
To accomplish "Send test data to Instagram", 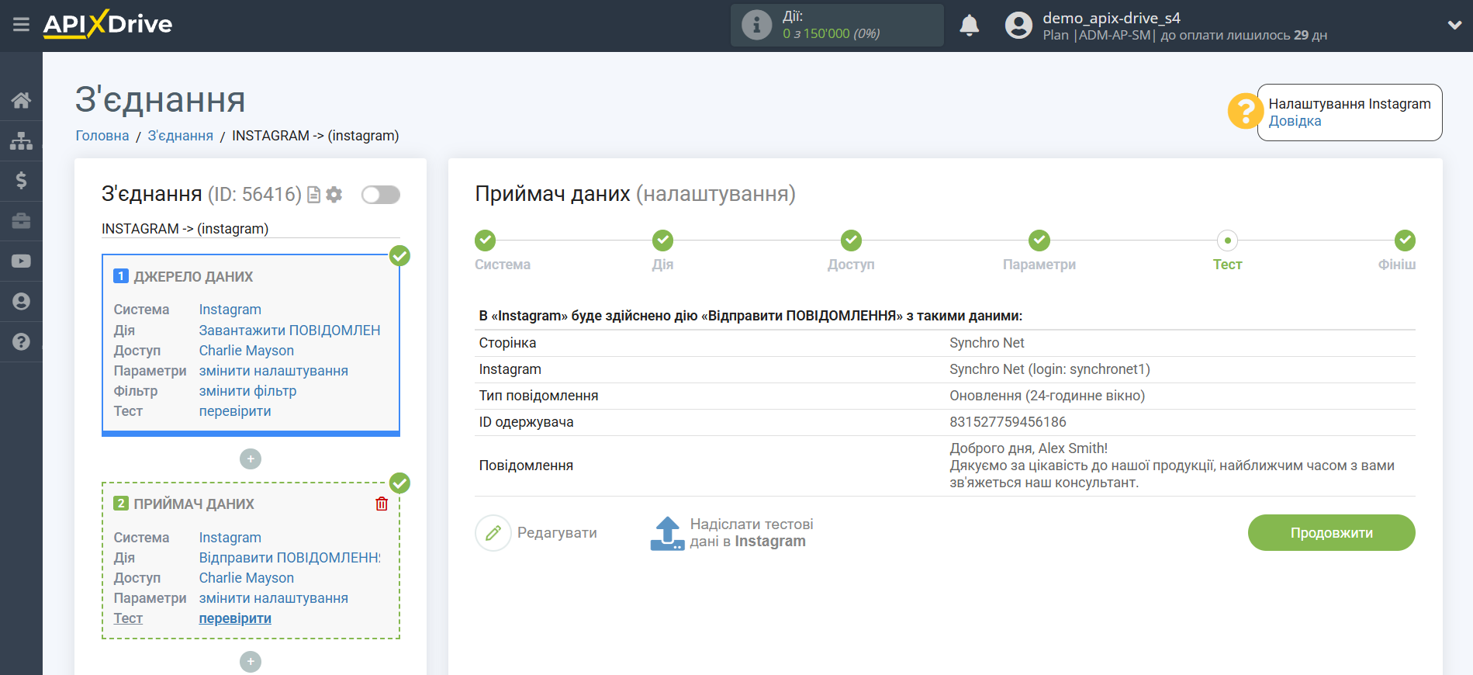I will (731, 533).
